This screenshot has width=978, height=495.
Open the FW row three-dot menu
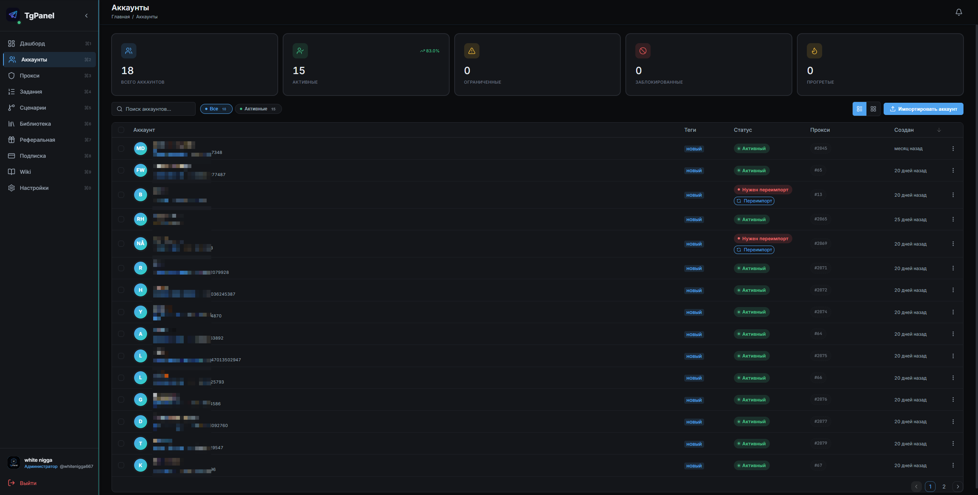pos(953,170)
